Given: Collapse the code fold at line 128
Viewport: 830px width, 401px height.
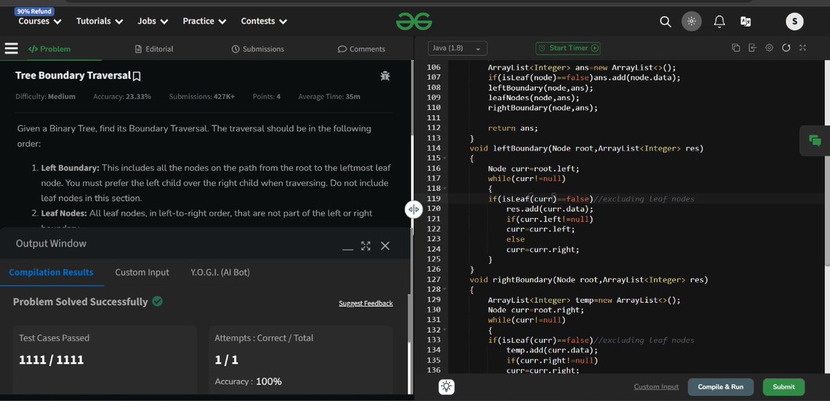Looking at the screenshot, I should point(445,290).
